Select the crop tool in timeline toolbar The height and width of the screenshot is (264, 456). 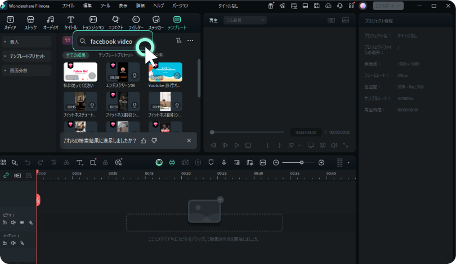click(93, 162)
